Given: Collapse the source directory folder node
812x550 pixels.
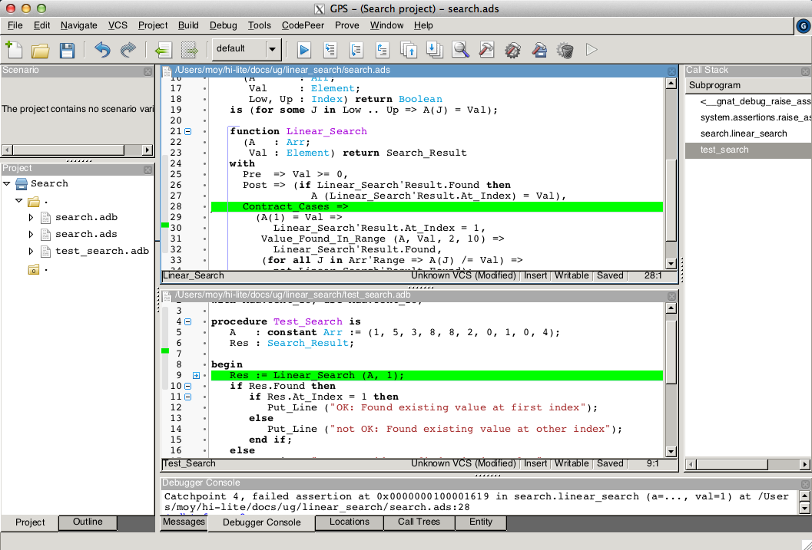Looking at the screenshot, I should 19,200.
